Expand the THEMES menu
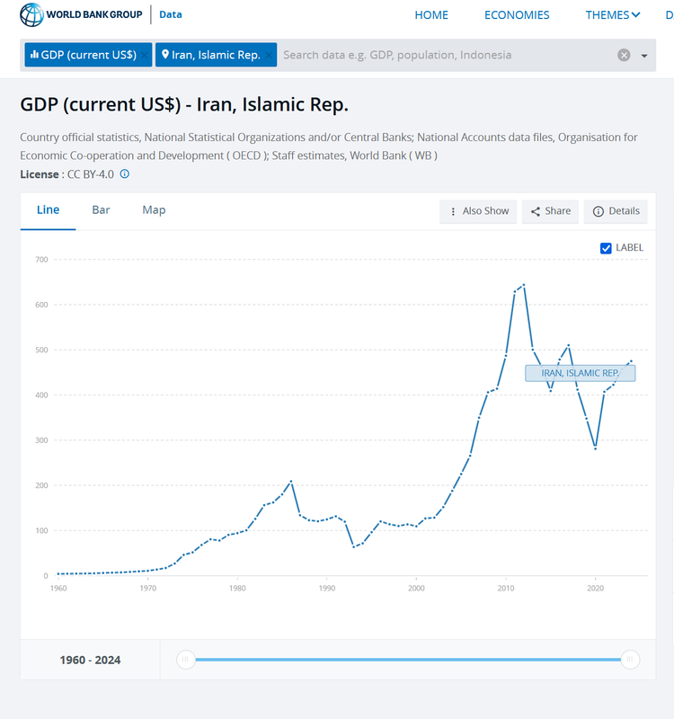 point(613,14)
